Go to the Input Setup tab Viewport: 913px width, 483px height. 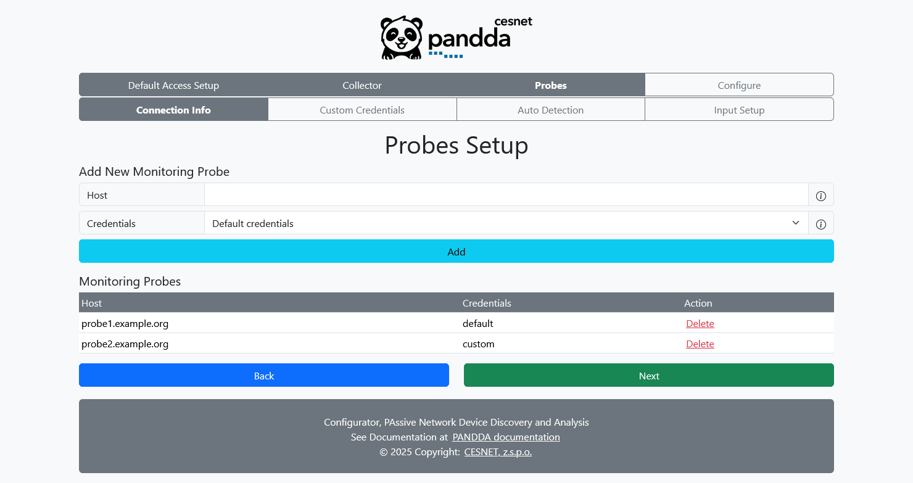coord(739,109)
